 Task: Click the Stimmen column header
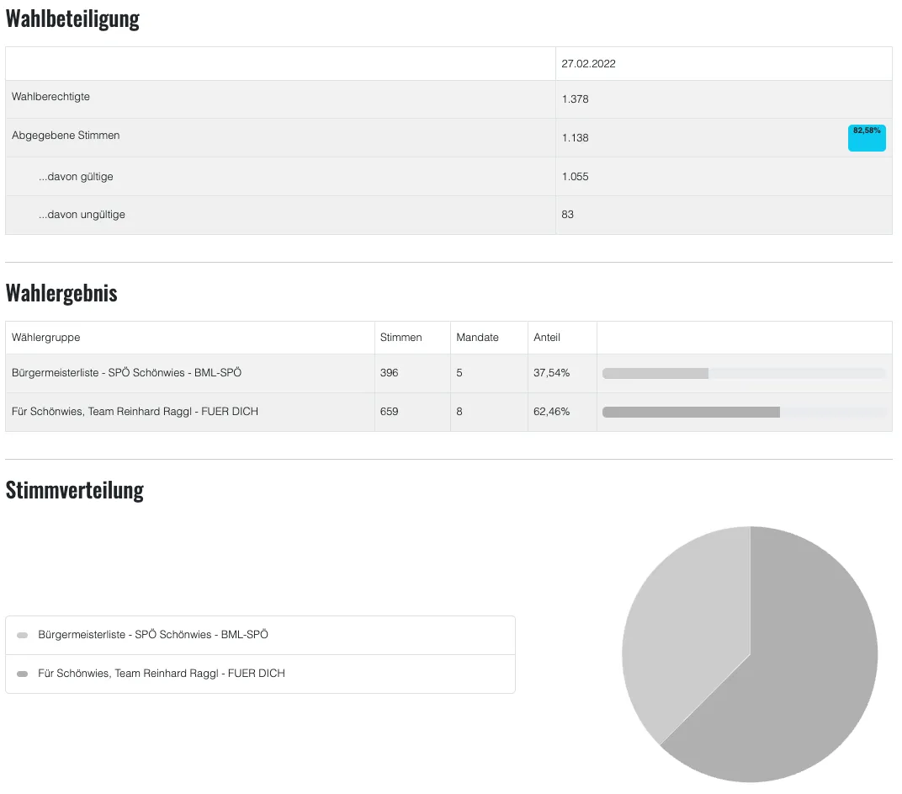(x=401, y=338)
